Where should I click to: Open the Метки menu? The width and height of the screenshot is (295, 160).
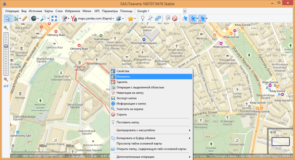[x=87, y=11]
